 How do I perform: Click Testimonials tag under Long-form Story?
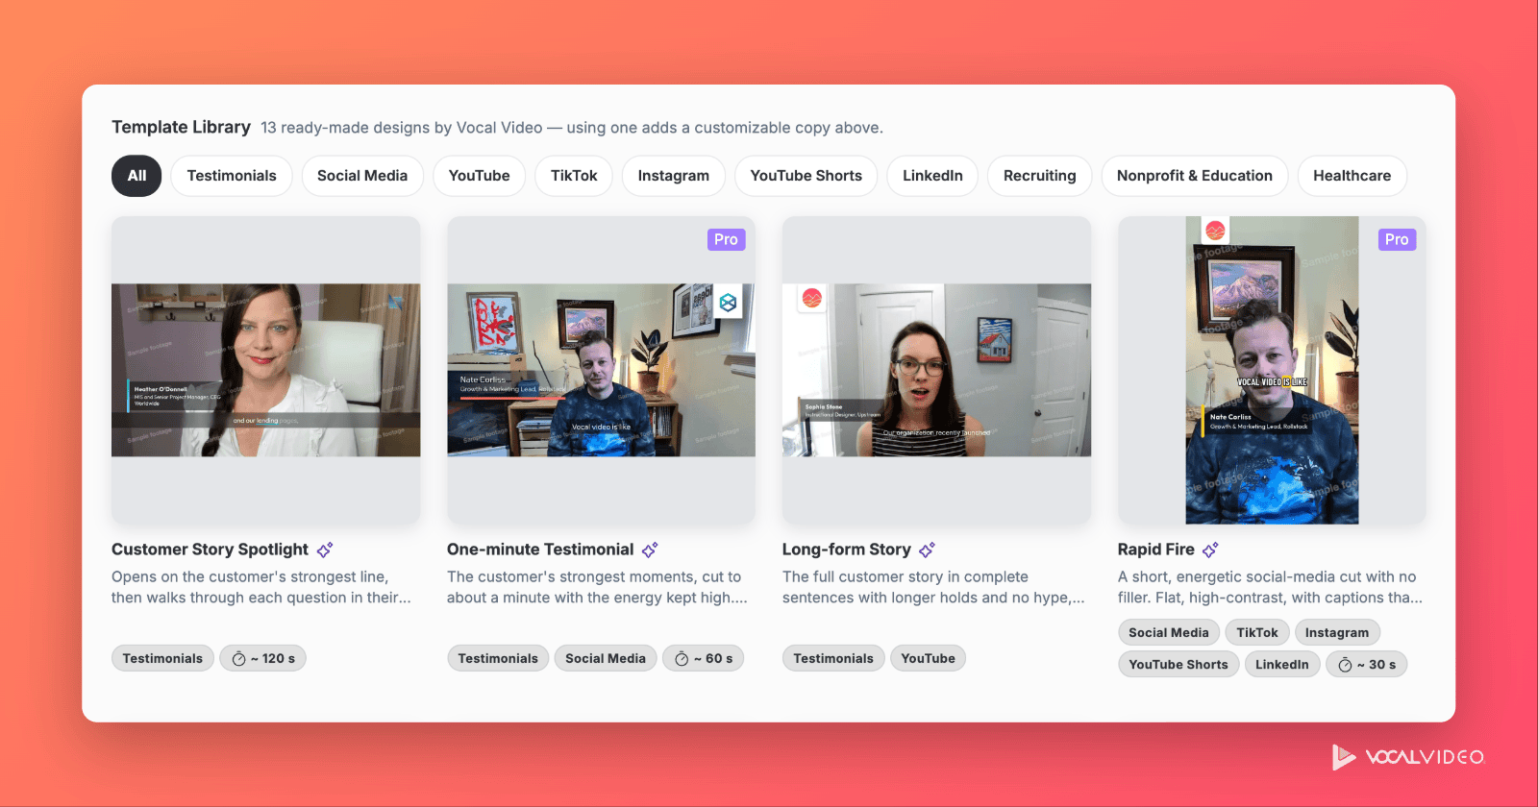coord(833,658)
